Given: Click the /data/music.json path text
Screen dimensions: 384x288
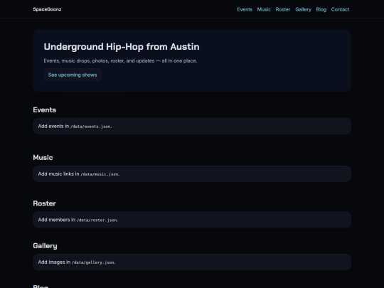Looking at the screenshot, I should [x=100, y=174].
